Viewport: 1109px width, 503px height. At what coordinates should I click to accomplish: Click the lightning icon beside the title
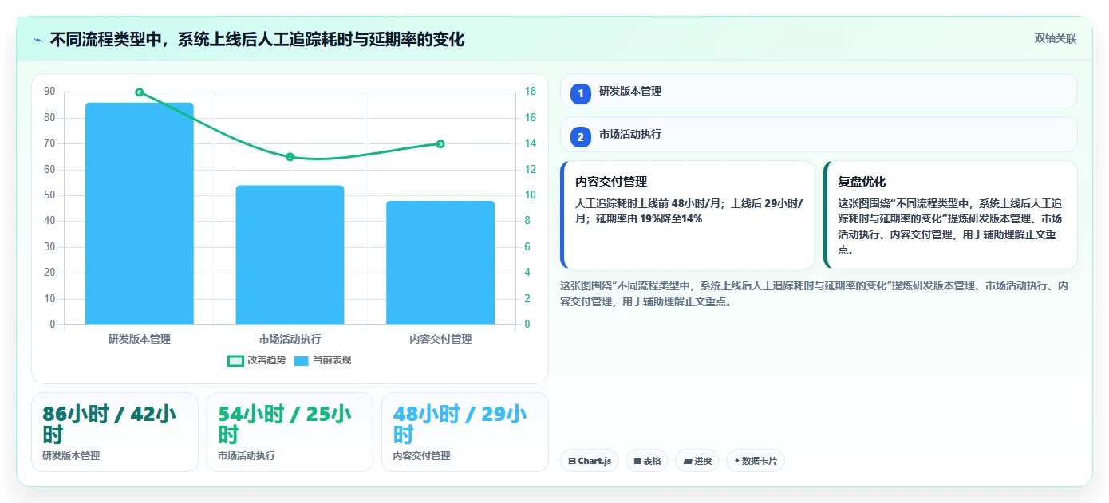[37, 40]
